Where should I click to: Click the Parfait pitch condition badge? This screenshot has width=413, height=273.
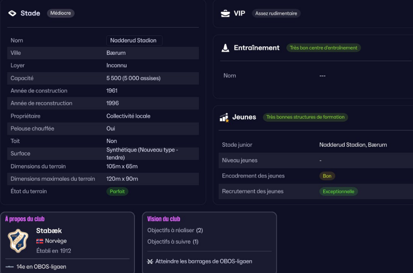[x=117, y=192]
